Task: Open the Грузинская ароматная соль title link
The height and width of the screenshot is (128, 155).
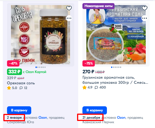Action: [115, 80]
